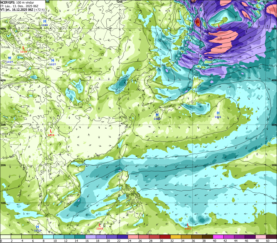Click the 10N label on left edge
277x243 pixels.
tap(3, 203)
